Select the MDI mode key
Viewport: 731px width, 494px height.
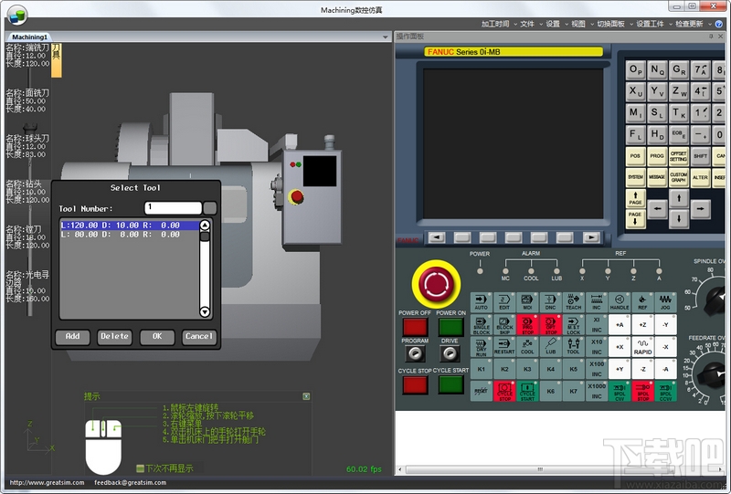click(x=527, y=302)
